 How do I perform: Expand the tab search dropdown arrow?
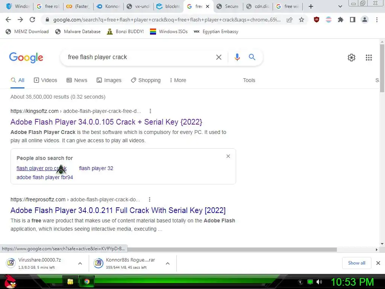[x=340, y=6]
